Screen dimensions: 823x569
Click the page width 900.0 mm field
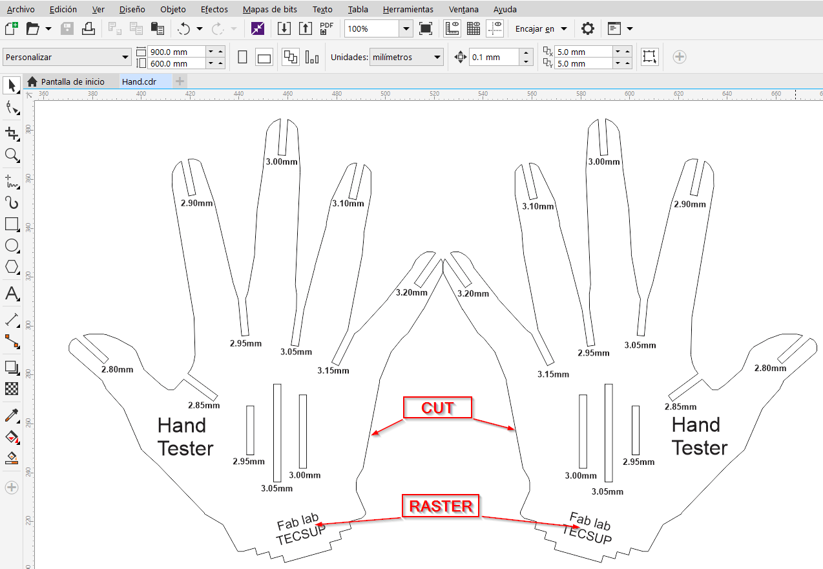click(x=177, y=51)
